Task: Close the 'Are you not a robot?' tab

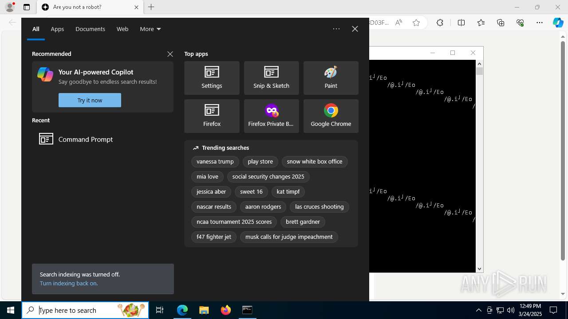Action: (136, 7)
